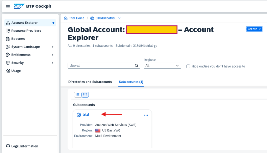Viewport: 267px width, 153px height.
Task: Click the SAP logo
Action: pos(19,6)
